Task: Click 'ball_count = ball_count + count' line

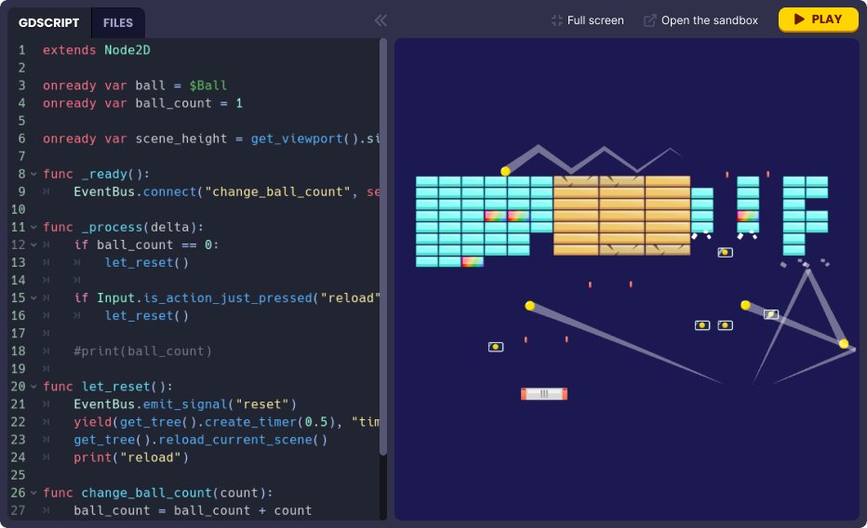Action: point(193,510)
